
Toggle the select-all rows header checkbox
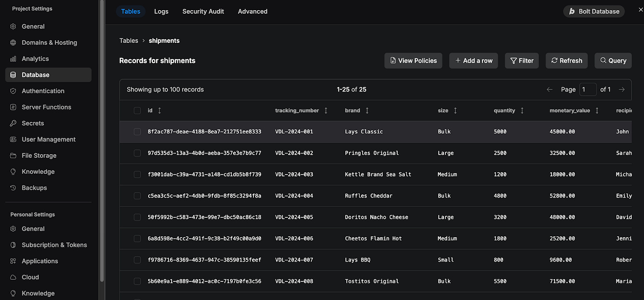point(138,110)
